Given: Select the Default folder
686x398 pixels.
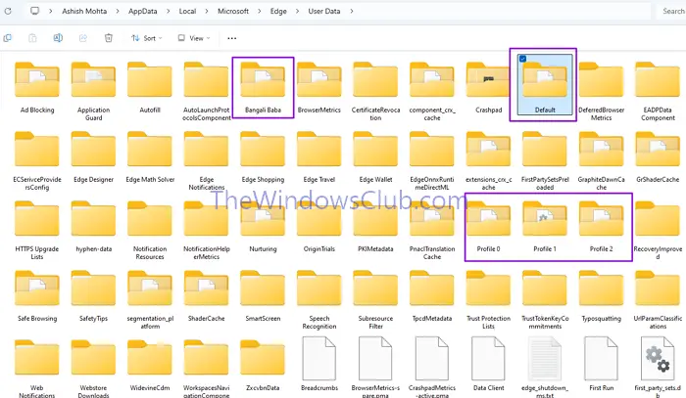Looking at the screenshot, I should (x=545, y=85).
